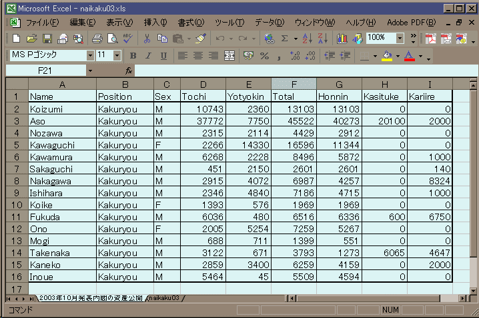Apply the yellow fill color swatch
The height and width of the screenshot is (318, 479).
click(386, 56)
